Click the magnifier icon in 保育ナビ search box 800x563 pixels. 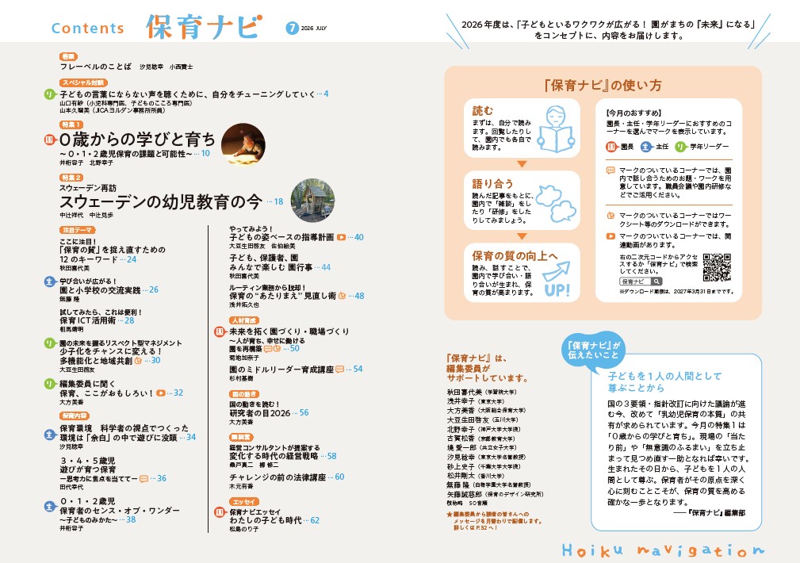pos(656,281)
